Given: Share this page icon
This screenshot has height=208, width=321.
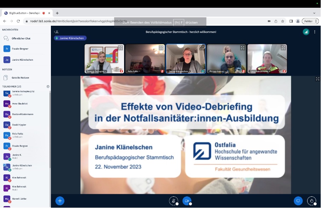Looking at the screenshot, I should pyautogui.click(x=276, y=21).
